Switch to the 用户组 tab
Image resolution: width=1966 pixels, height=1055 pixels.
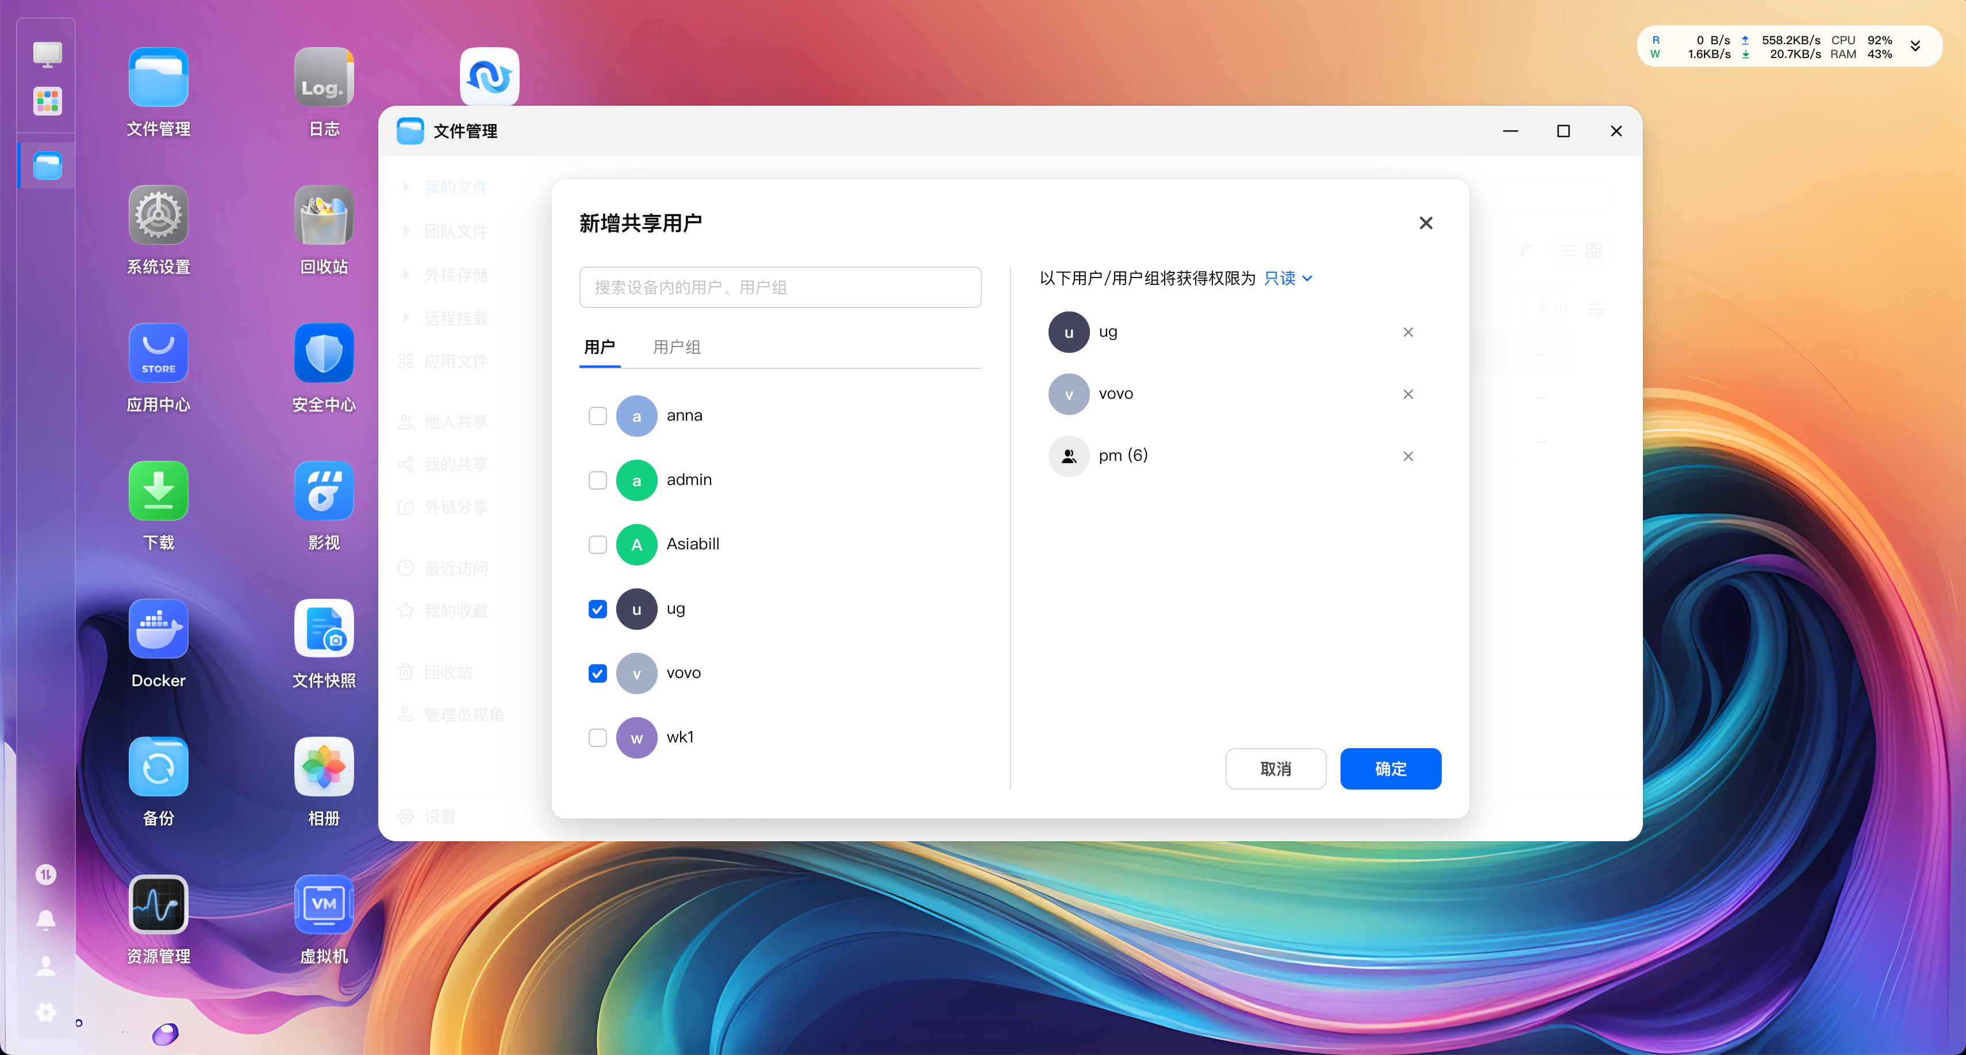pyautogui.click(x=676, y=348)
